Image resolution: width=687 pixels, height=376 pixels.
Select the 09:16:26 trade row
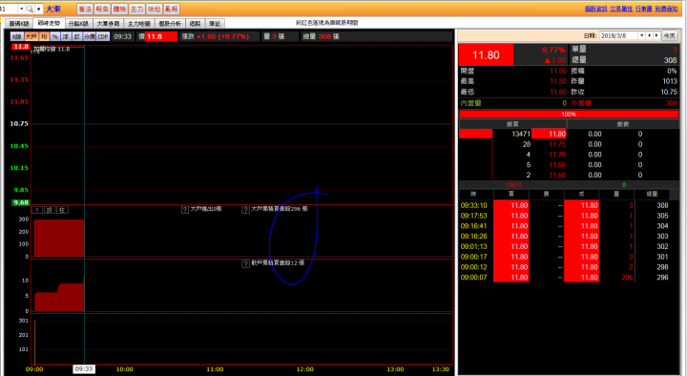coord(569,237)
